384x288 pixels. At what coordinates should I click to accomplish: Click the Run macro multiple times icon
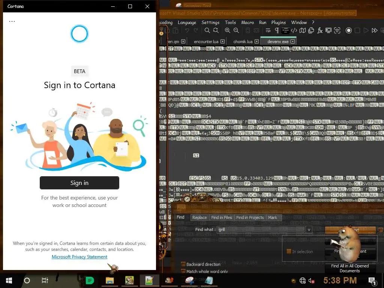[375, 30]
